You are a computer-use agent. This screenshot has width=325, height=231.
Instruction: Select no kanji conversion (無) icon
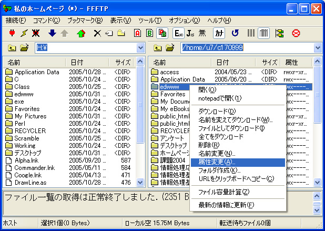(x=202, y=33)
